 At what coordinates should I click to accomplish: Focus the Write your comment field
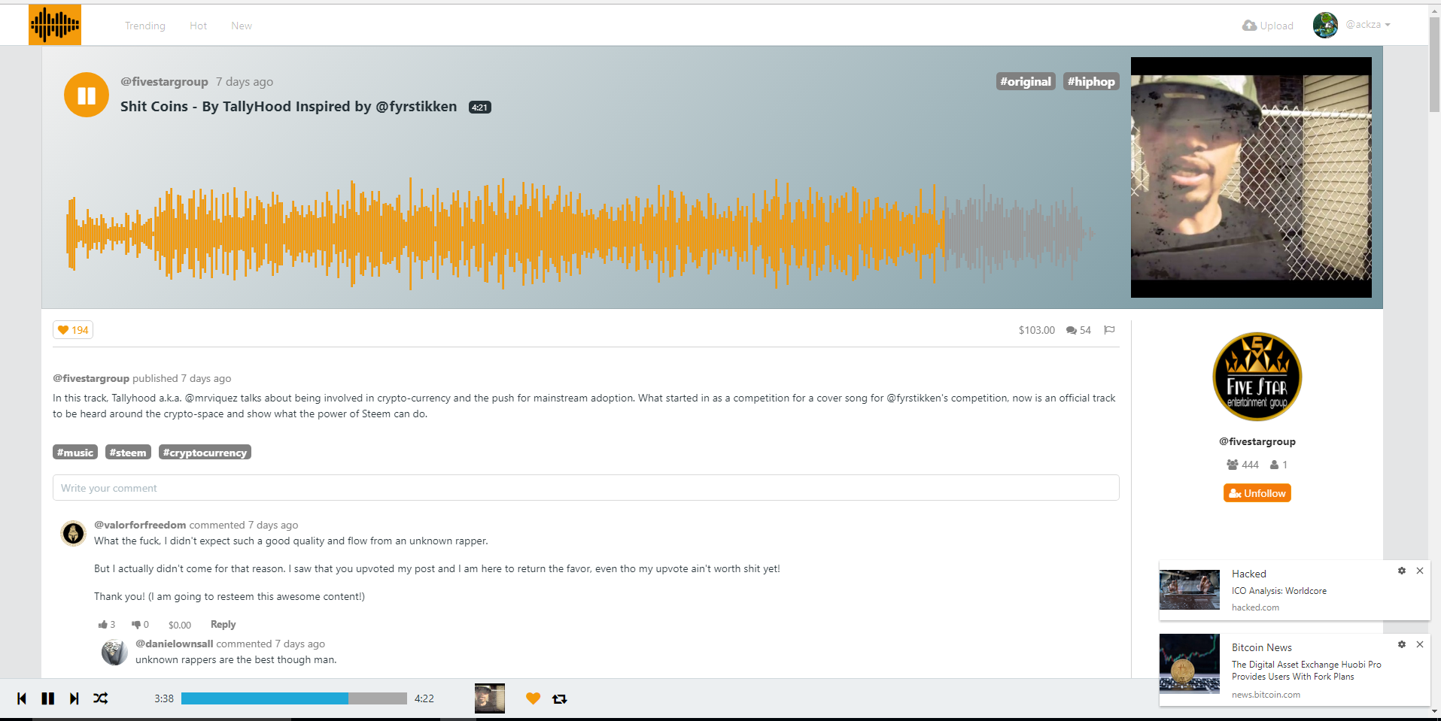586,488
